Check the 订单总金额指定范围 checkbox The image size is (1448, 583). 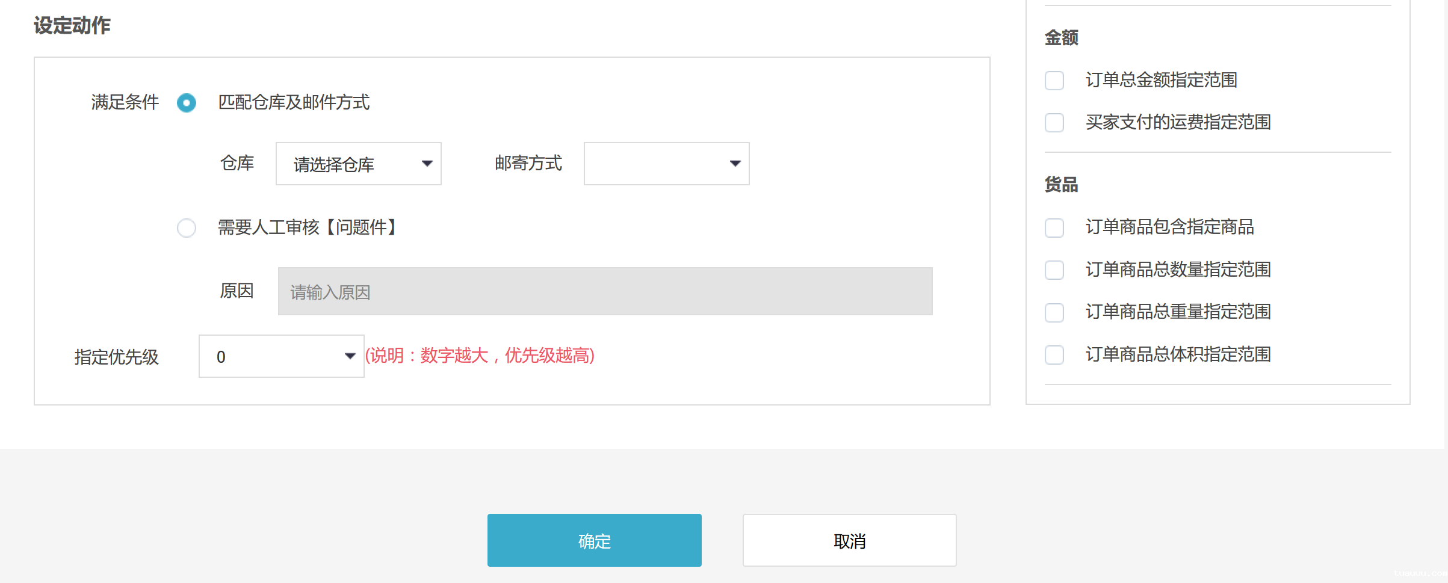tap(1054, 80)
